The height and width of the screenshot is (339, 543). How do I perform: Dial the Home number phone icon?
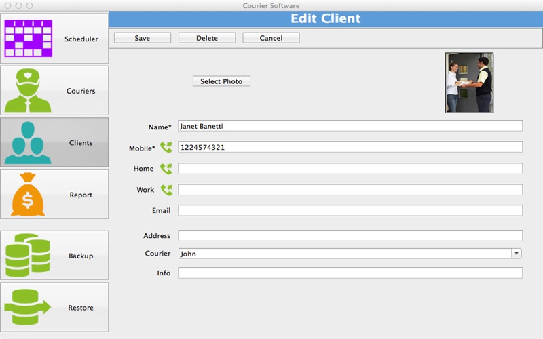166,168
